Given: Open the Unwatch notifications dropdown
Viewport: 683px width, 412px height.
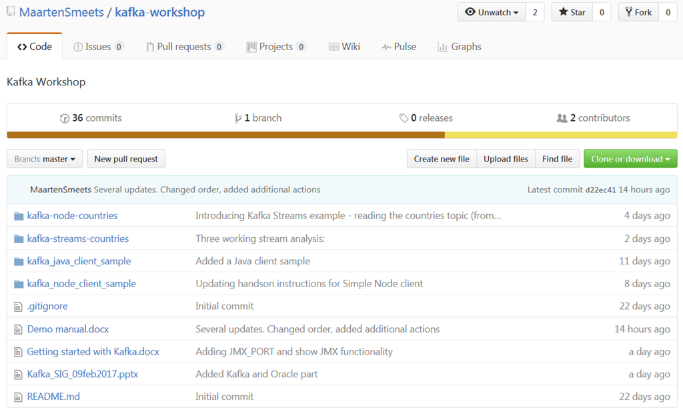Looking at the screenshot, I should pos(492,12).
